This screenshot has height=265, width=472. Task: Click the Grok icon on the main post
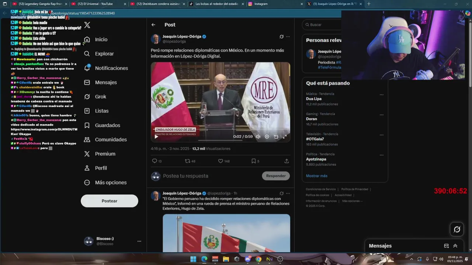[x=281, y=36]
